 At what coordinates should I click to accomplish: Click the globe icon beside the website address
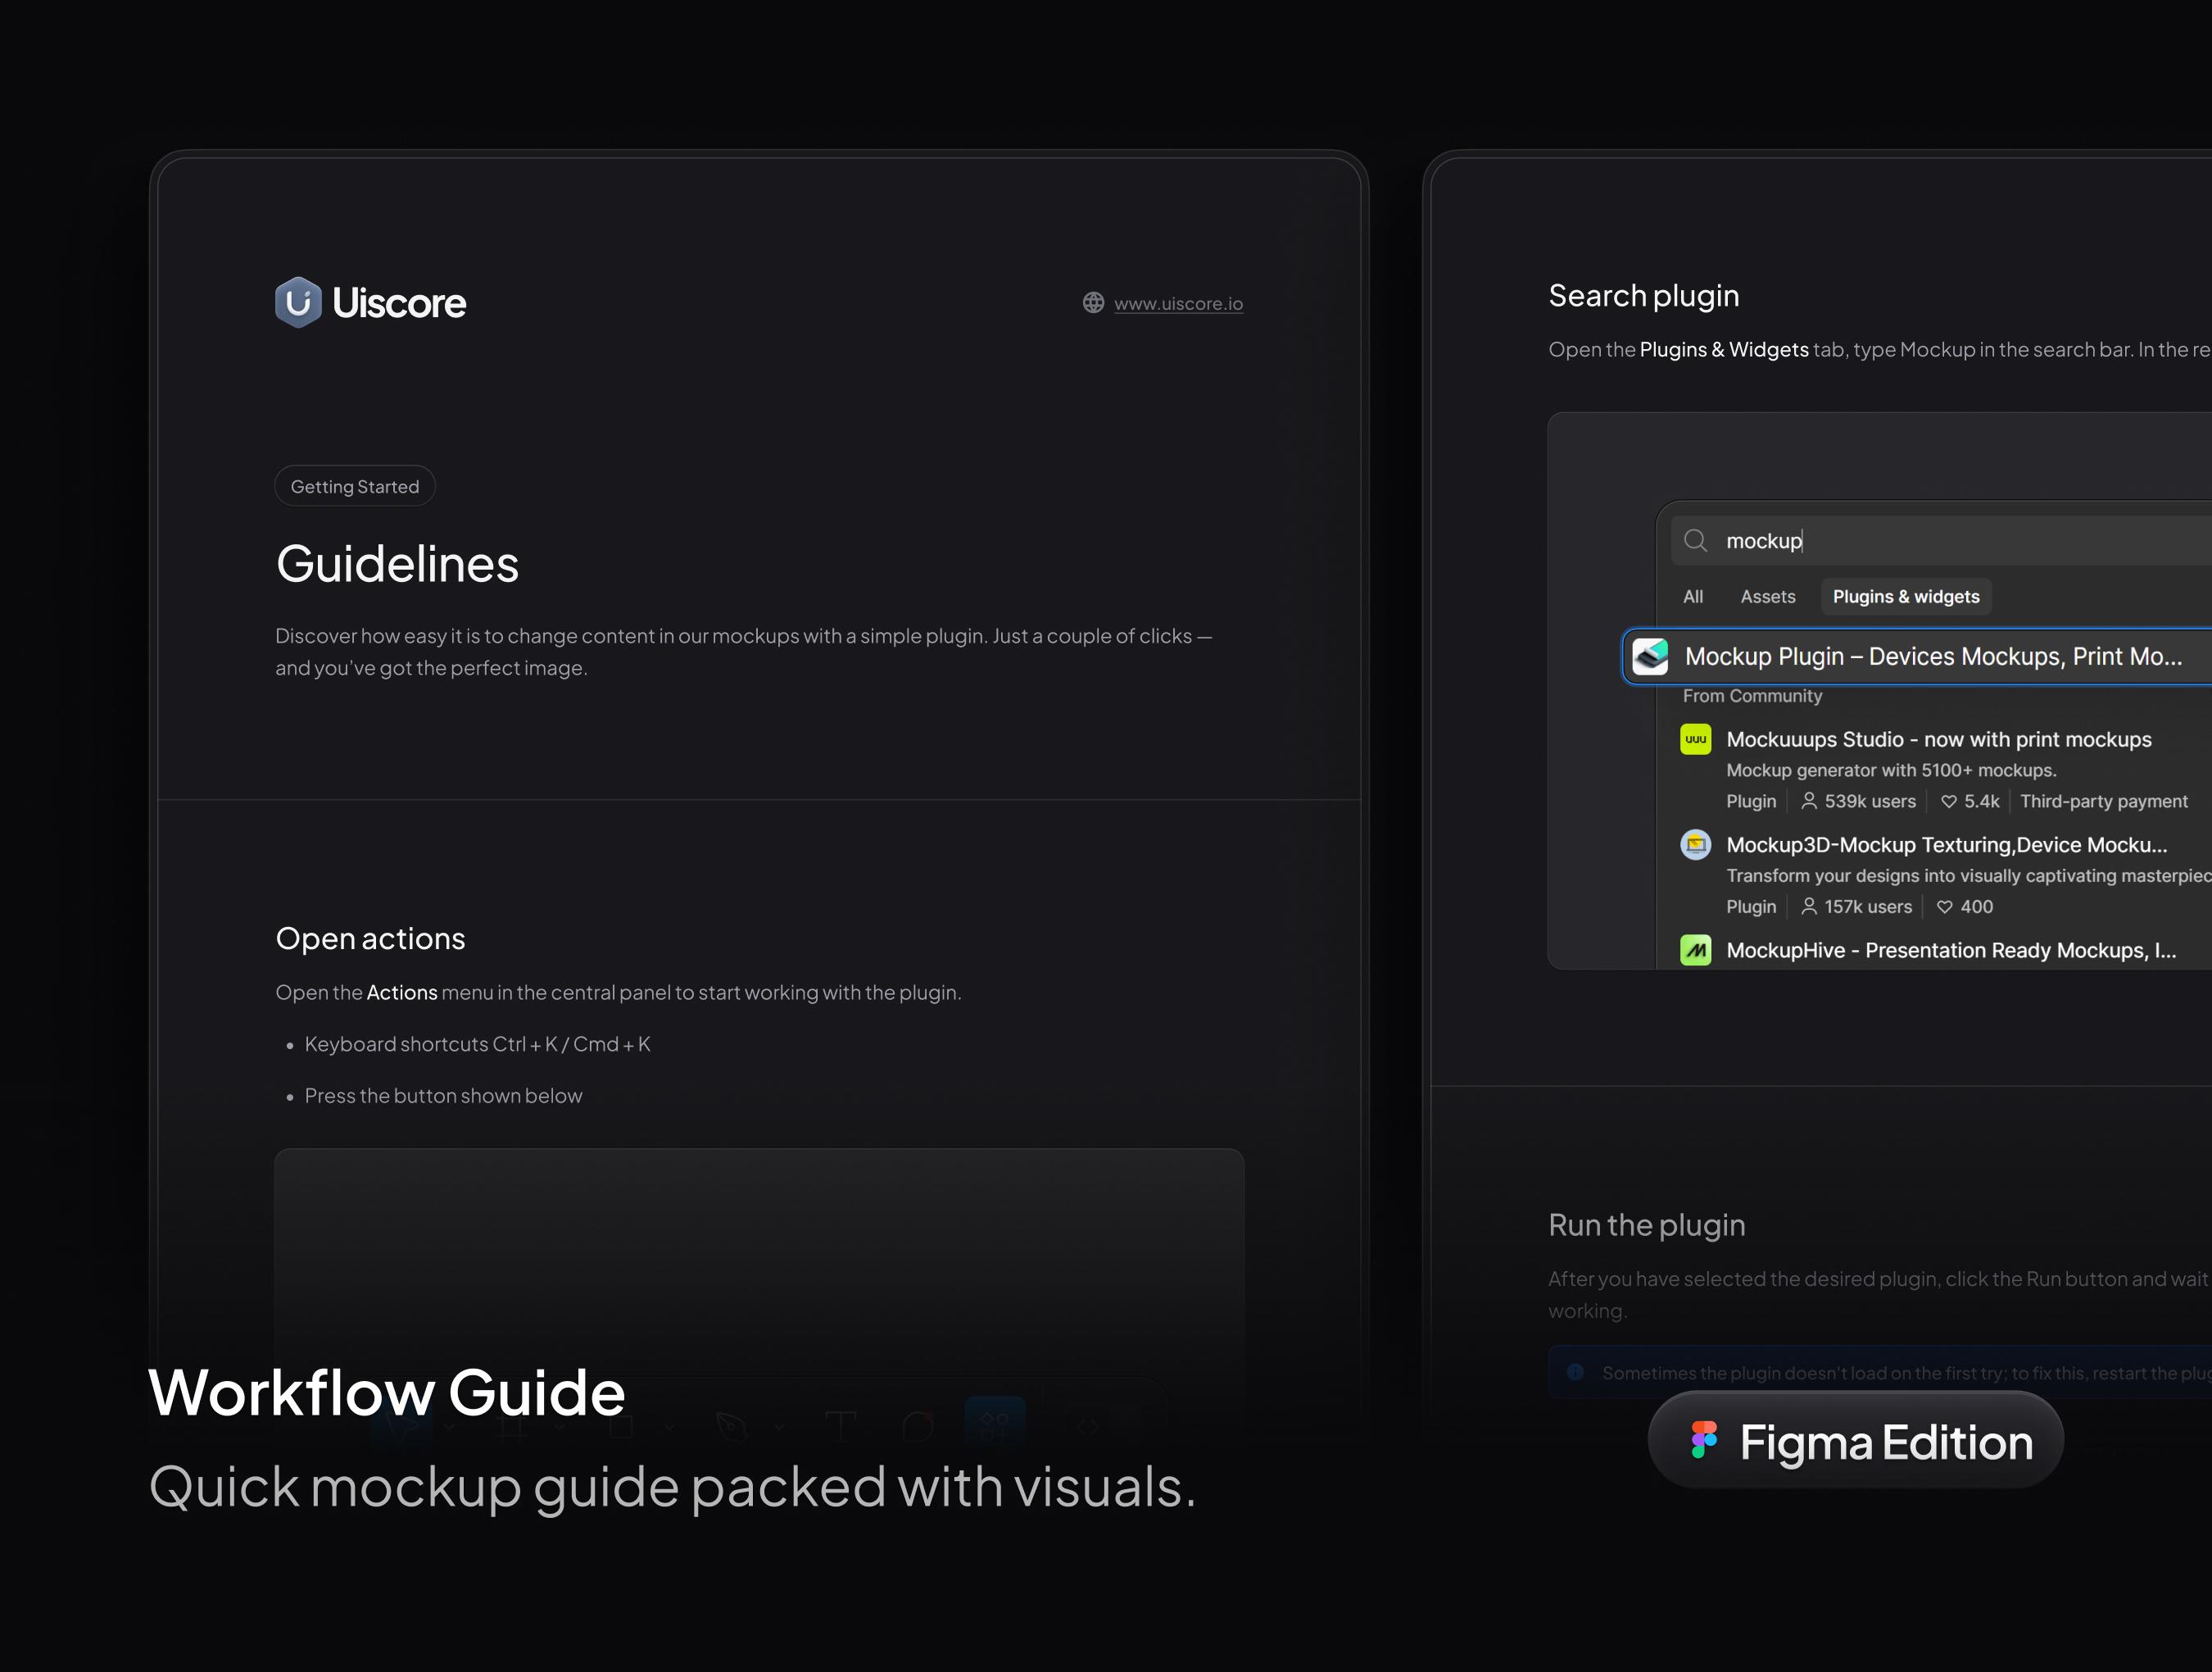1093,302
